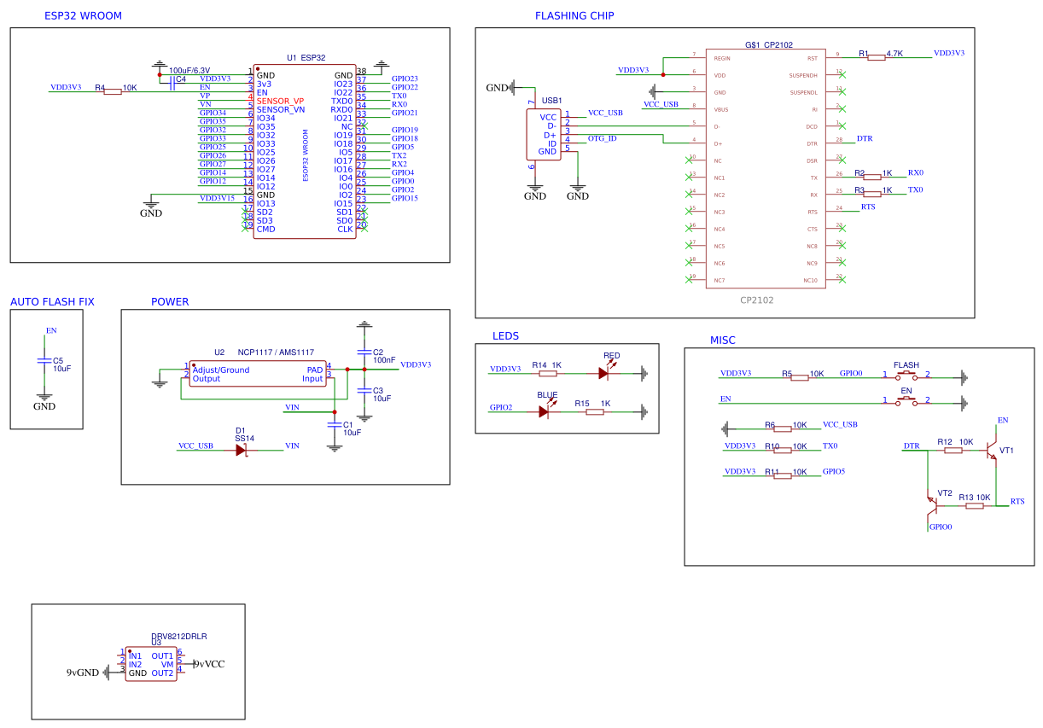1043x728 pixels.
Task: Select the FLASH pushbutton switch symbol
Action: pos(906,376)
